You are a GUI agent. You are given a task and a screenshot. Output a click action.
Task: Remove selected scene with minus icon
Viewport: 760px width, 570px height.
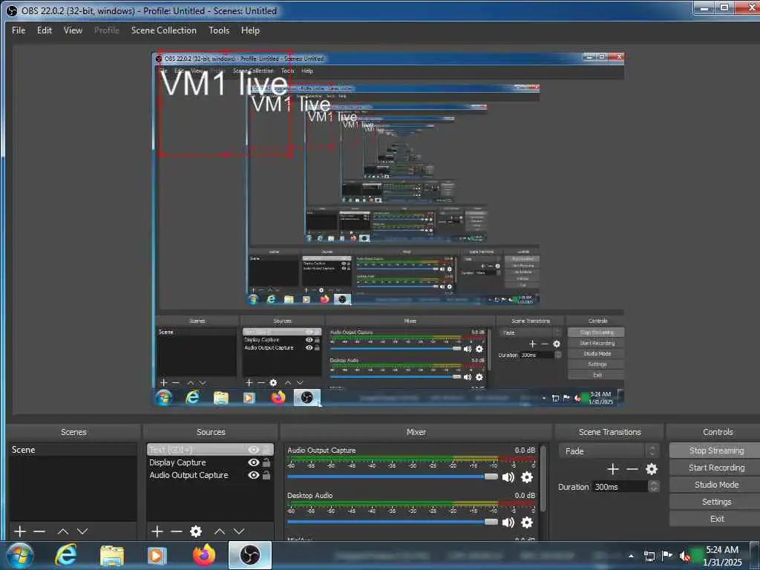point(39,531)
